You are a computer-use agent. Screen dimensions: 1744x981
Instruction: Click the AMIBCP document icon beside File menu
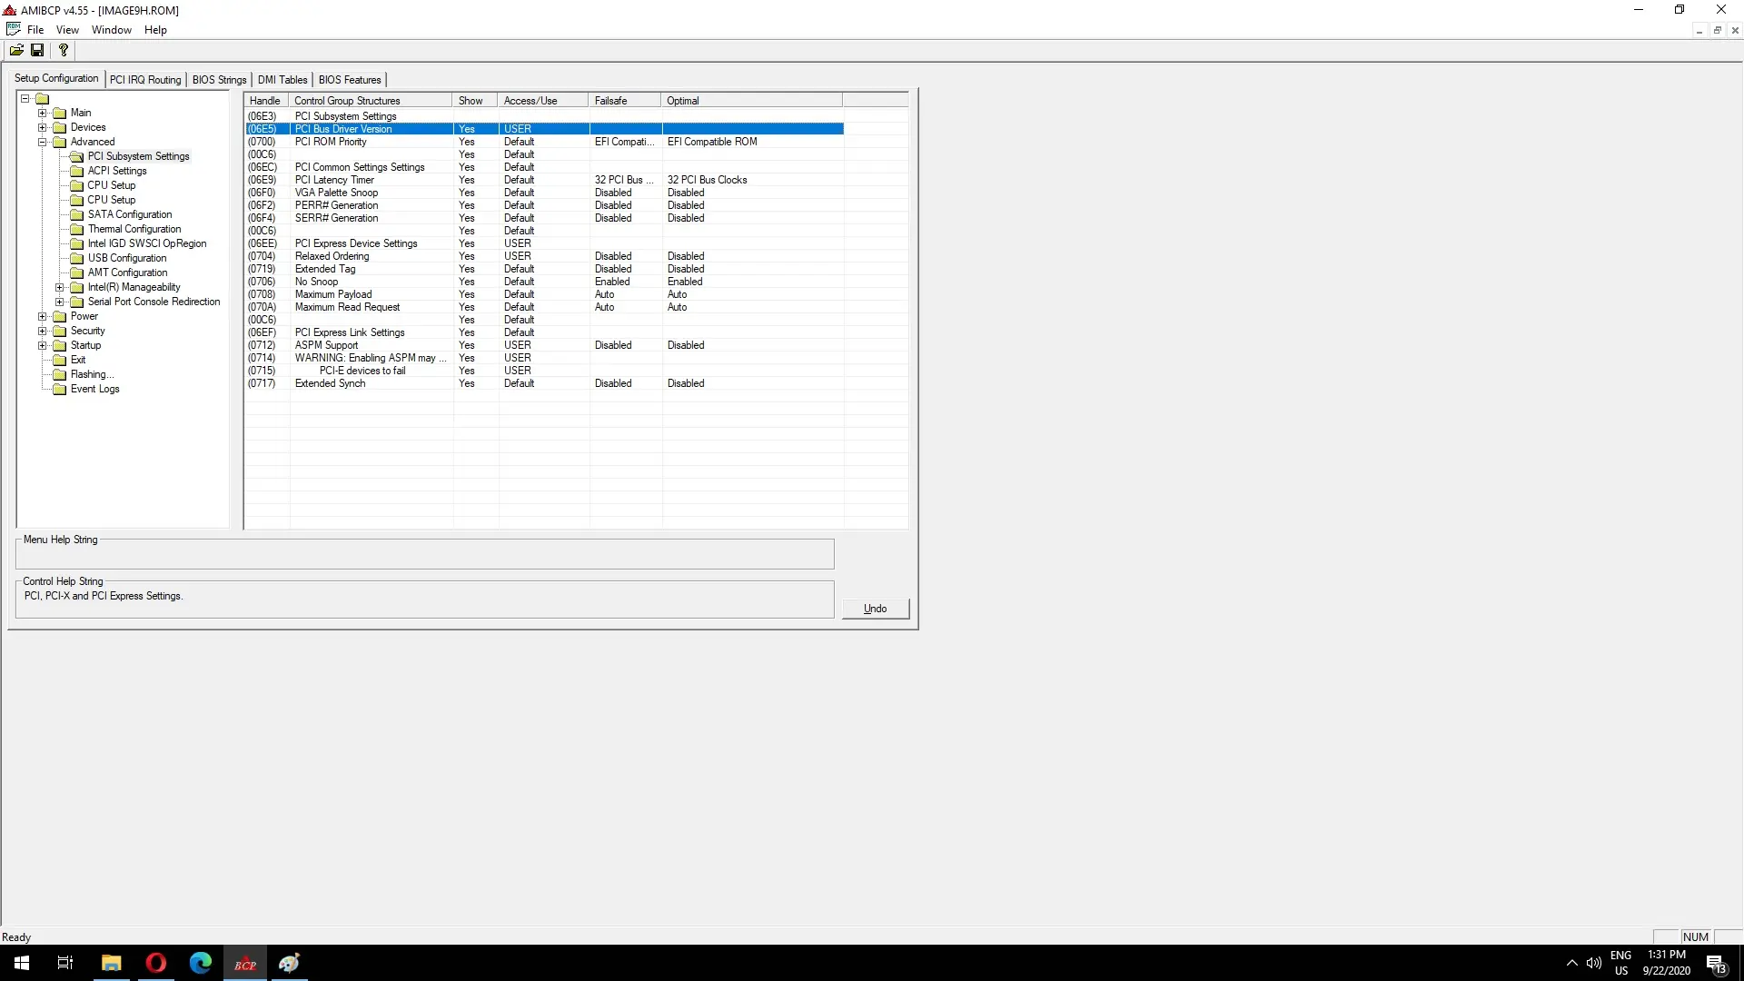click(13, 29)
